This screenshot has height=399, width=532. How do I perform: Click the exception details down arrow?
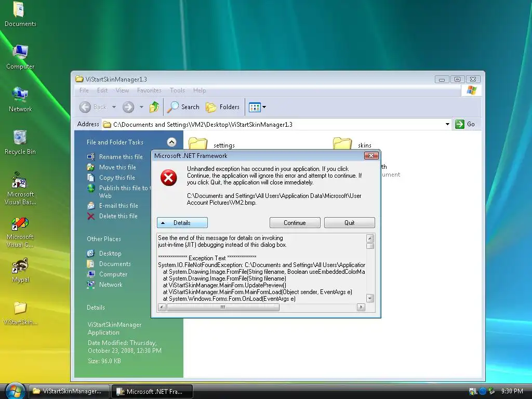tap(370, 299)
